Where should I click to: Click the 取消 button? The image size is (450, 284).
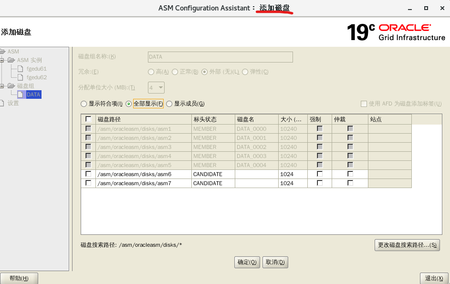pos(275,262)
